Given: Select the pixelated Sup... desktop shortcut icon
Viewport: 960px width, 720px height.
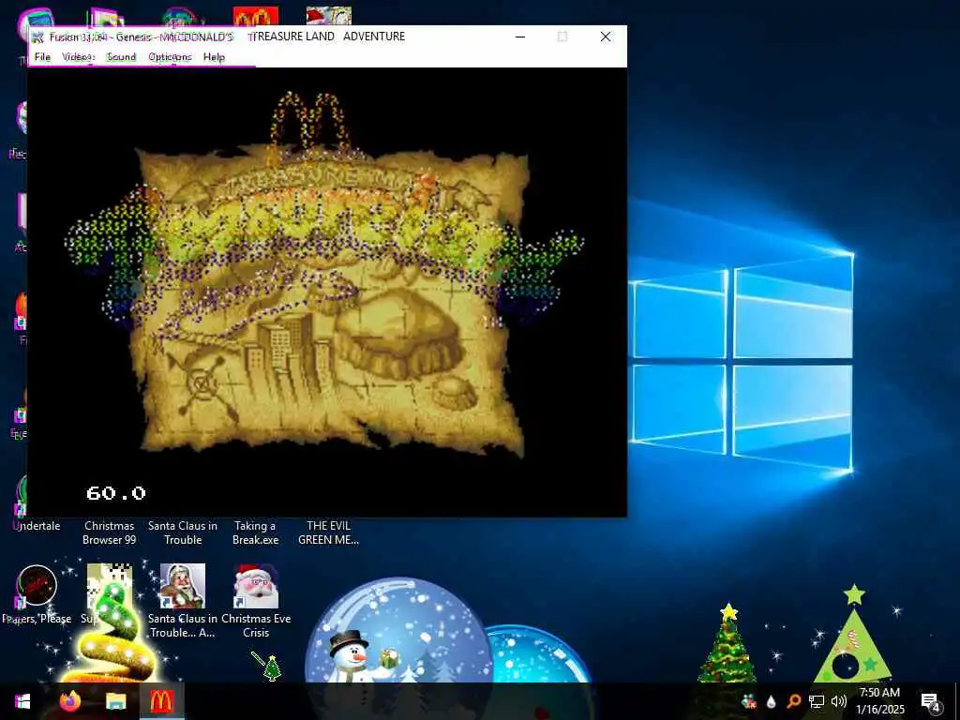Looking at the screenshot, I should 109,586.
